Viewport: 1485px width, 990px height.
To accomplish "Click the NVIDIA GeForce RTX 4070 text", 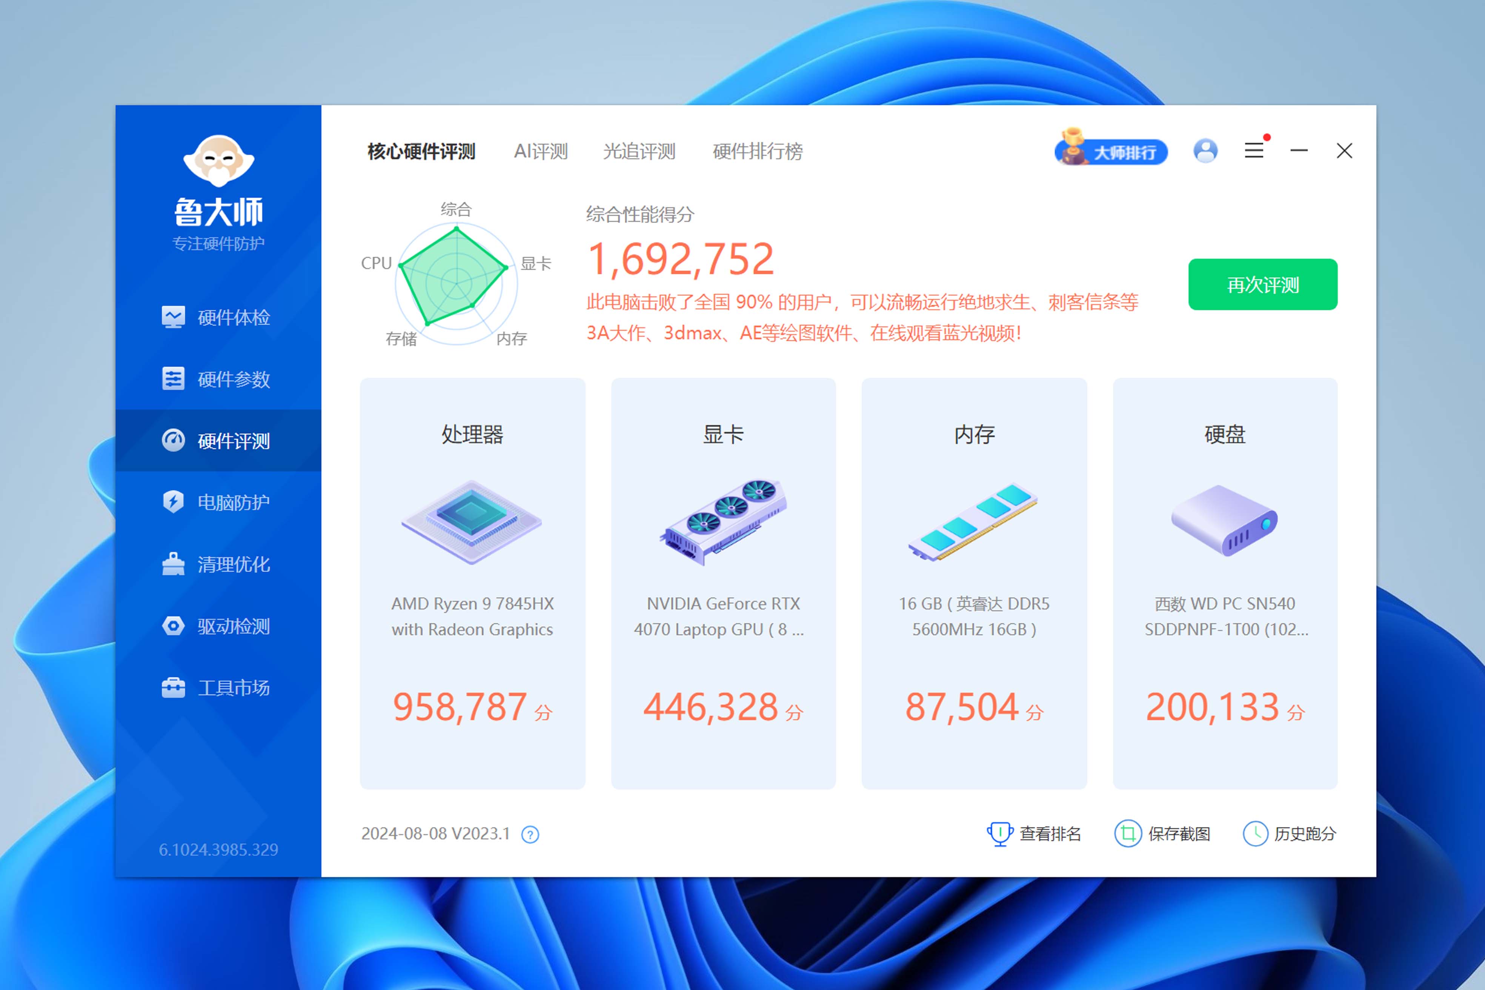I will (719, 616).
